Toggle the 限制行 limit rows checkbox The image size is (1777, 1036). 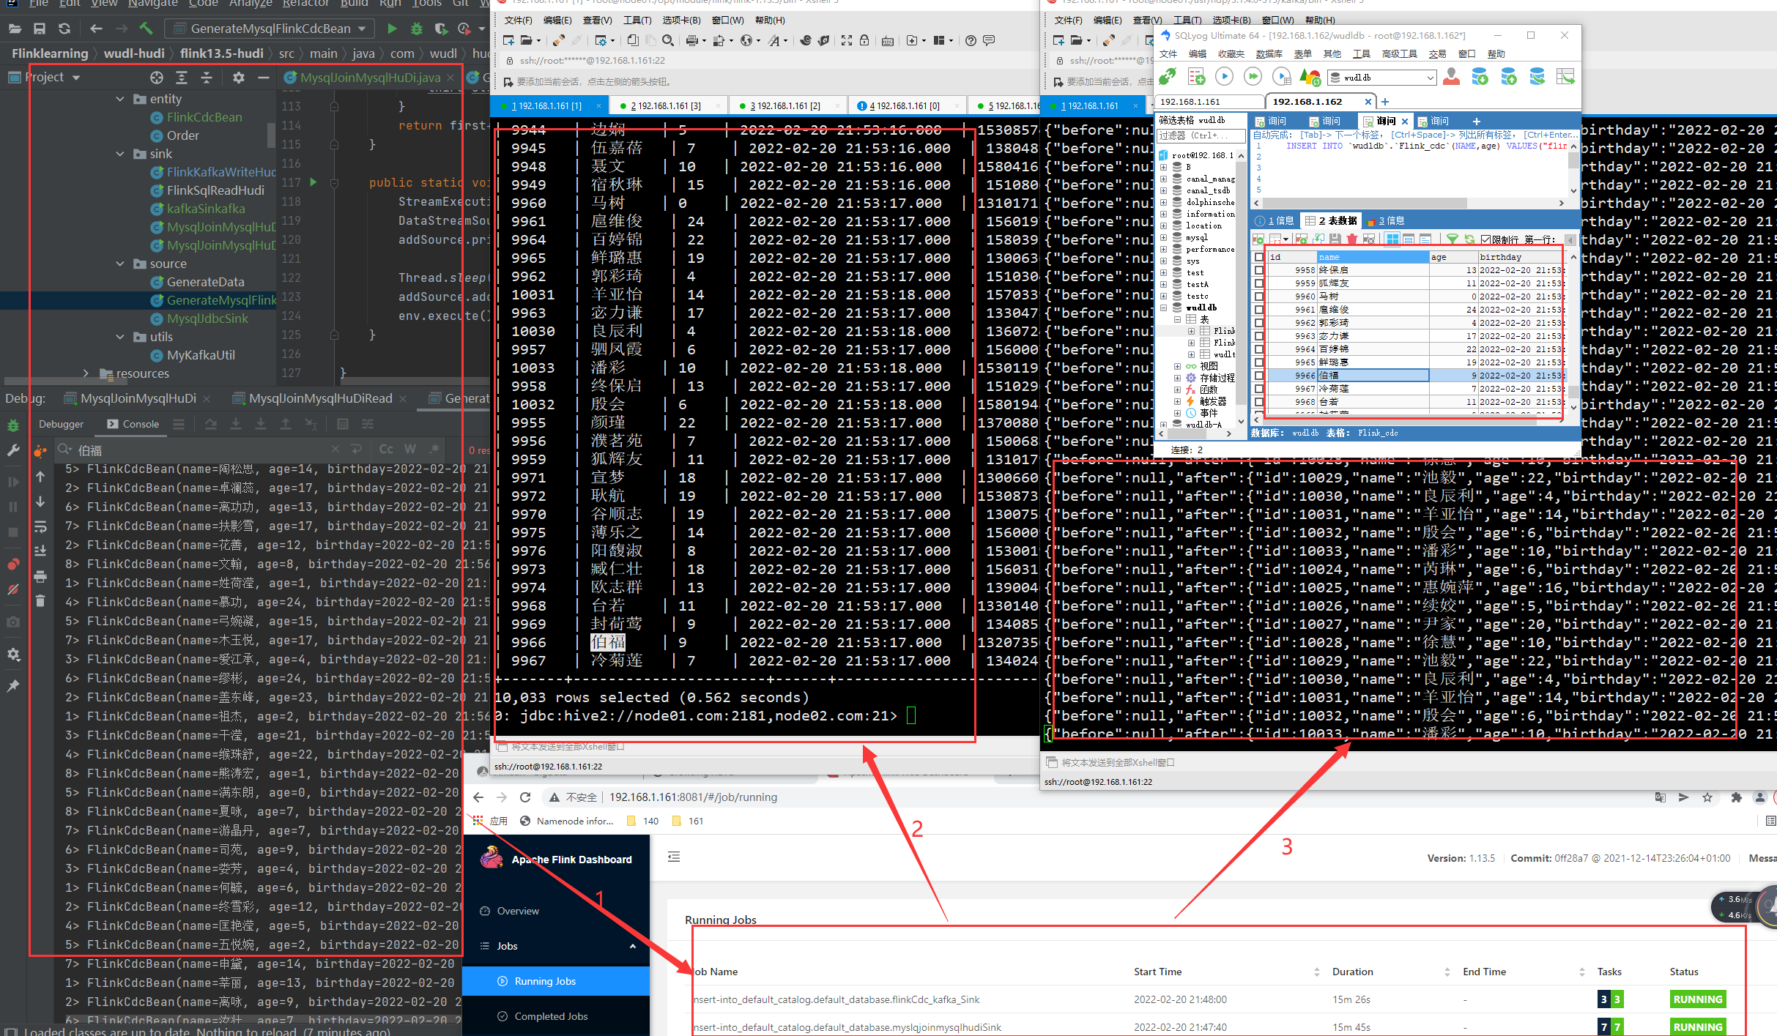pyautogui.click(x=1485, y=239)
